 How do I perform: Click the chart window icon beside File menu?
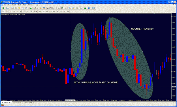point(2,5)
